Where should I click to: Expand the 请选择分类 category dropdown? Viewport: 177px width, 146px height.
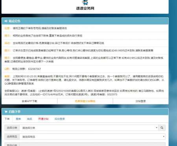89,128
